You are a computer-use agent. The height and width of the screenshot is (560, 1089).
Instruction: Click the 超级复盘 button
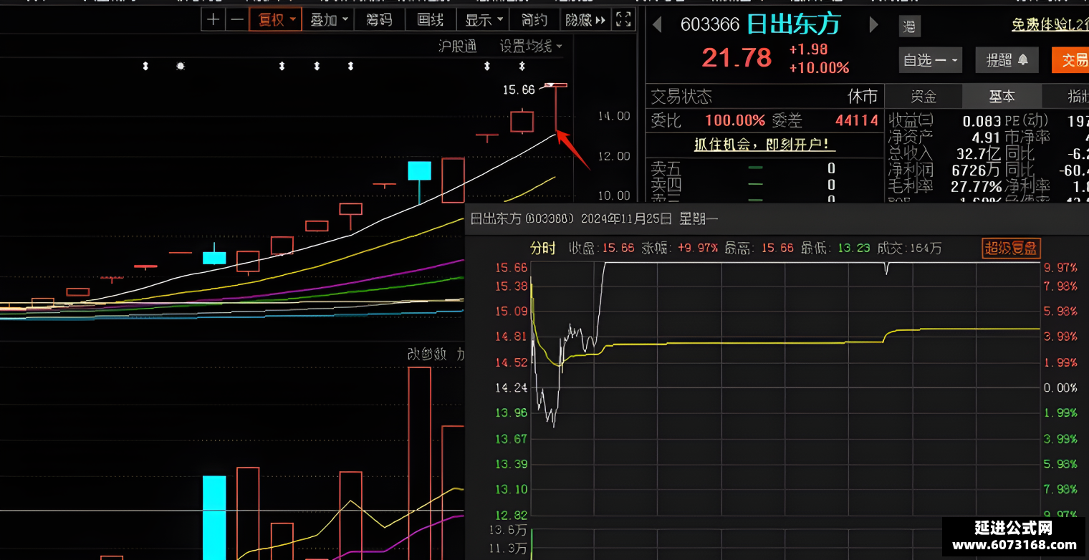(1011, 248)
